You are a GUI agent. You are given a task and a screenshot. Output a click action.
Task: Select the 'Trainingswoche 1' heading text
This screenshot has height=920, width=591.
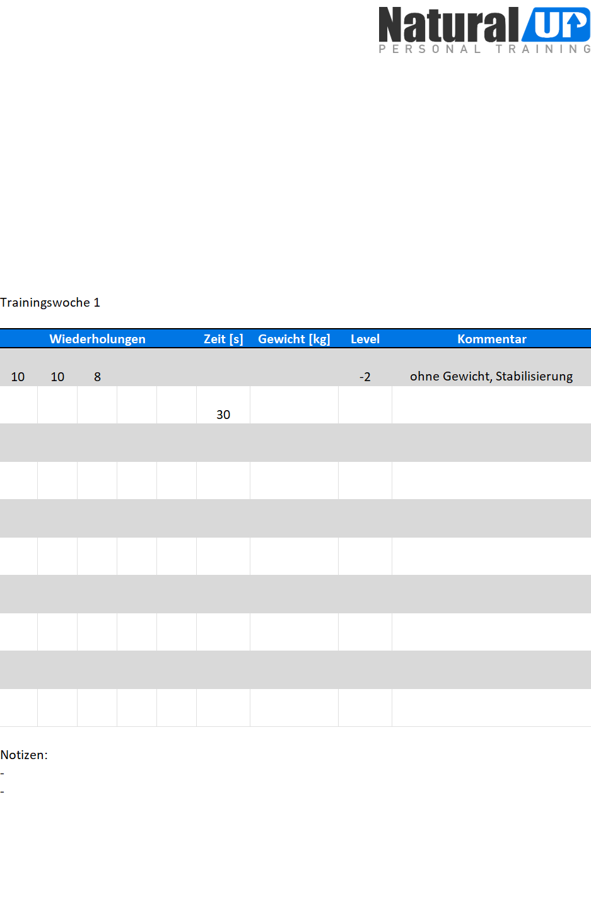pos(50,302)
